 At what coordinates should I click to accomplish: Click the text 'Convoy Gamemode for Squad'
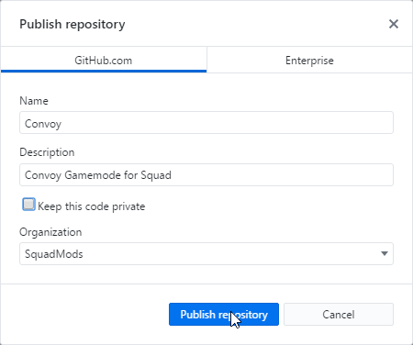[98, 175]
